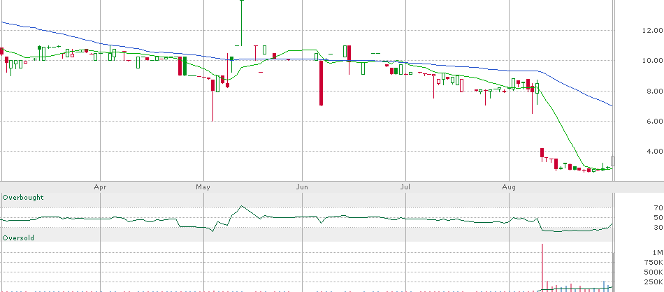Click the tallest red volume bar in August
Viewport: 664px width, 292px height.
pyautogui.click(x=542, y=268)
